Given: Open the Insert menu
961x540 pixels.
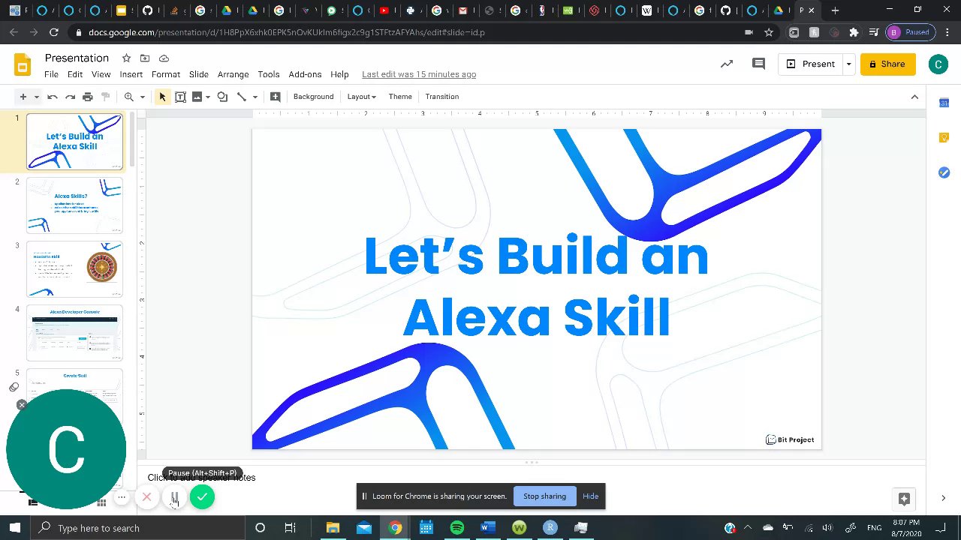Looking at the screenshot, I should coord(131,74).
